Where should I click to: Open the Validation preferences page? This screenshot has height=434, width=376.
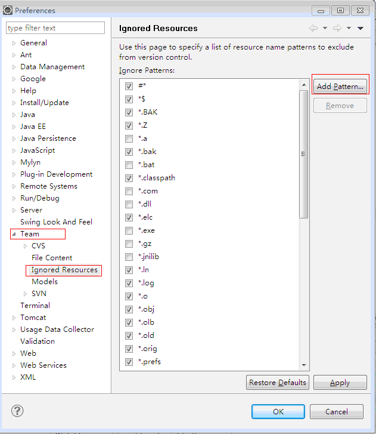tap(38, 341)
